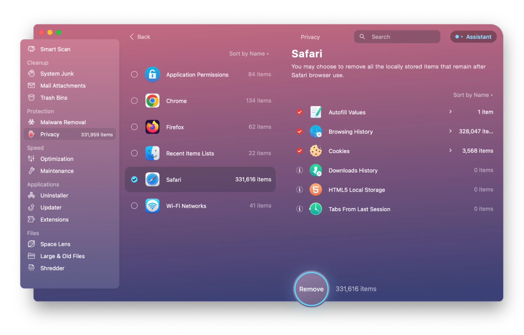Select the Application Permissions radio circle
Viewport: 524px width, 335px height.
point(134,75)
